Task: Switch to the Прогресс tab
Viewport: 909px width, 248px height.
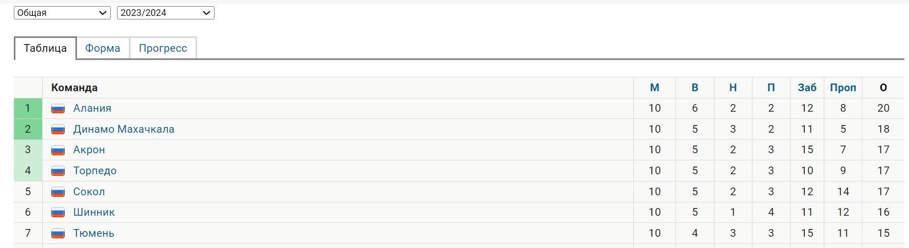Action: tap(163, 48)
